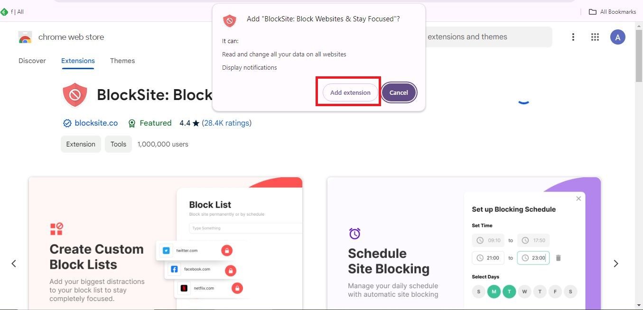Open the Google apps launcher grid
This screenshot has width=643, height=310.
point(595,36)
